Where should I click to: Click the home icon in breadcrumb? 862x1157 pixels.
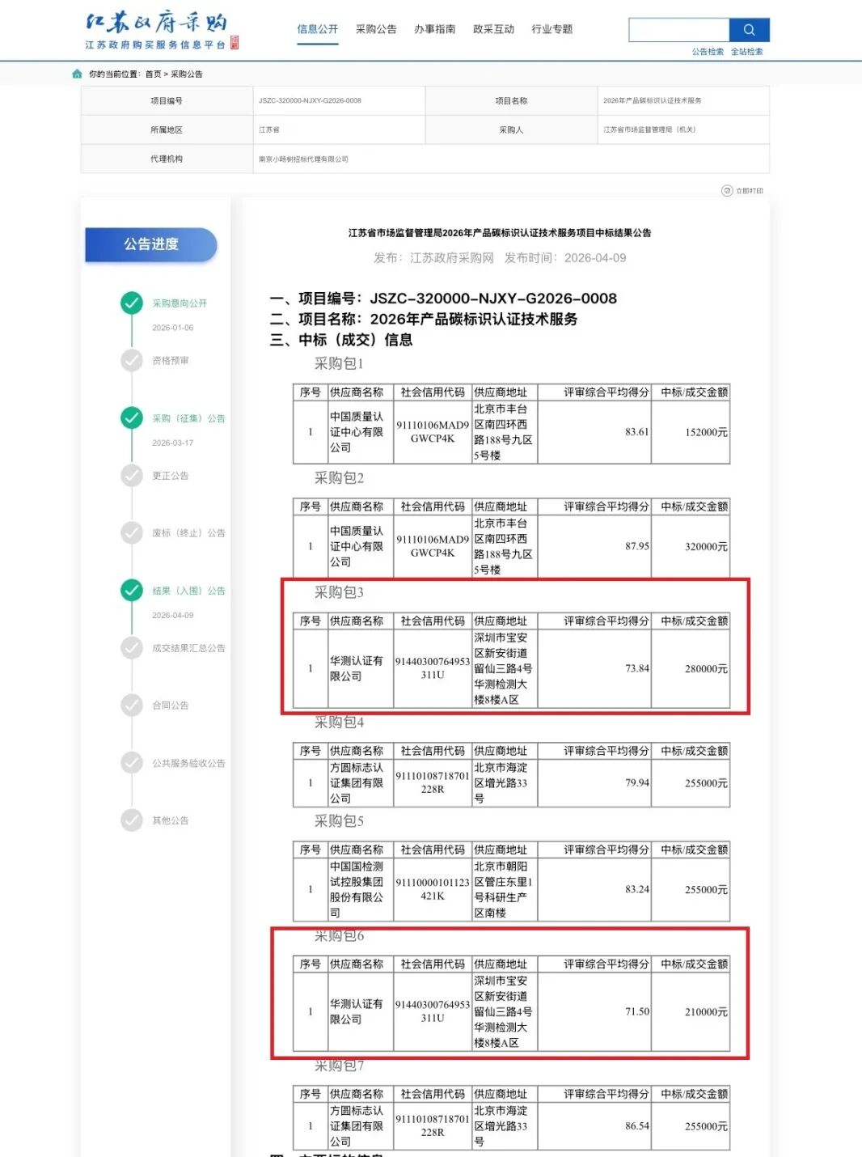pos(77,74)
